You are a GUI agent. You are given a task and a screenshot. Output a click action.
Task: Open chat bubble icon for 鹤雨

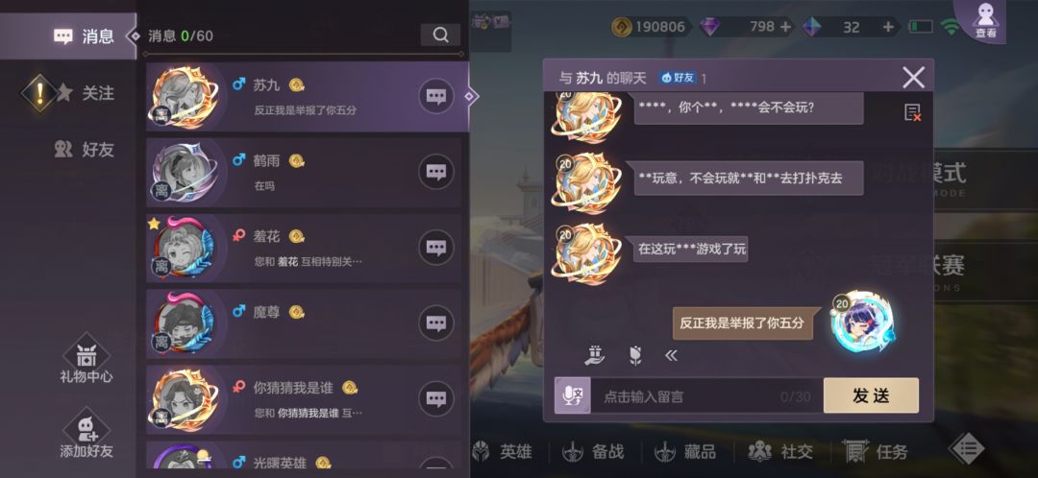[435, 172]
